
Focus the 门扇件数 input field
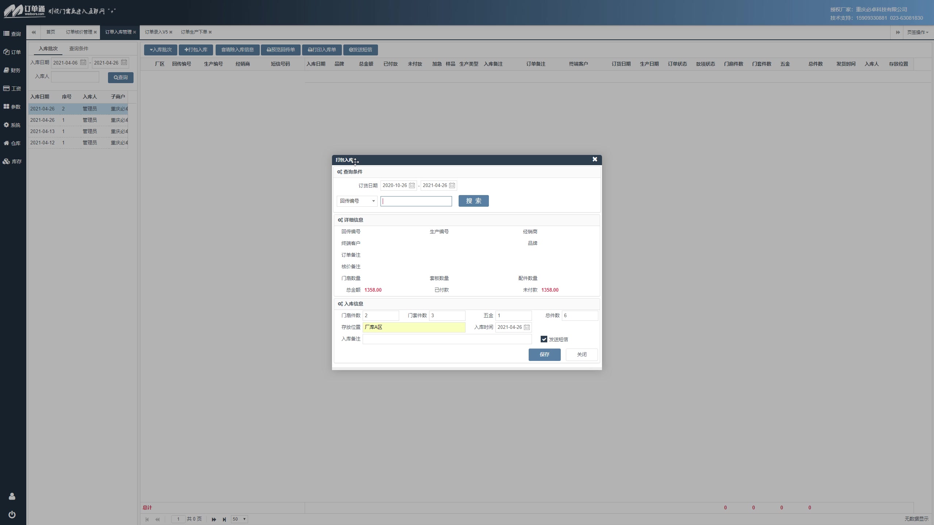coord(381,315)
